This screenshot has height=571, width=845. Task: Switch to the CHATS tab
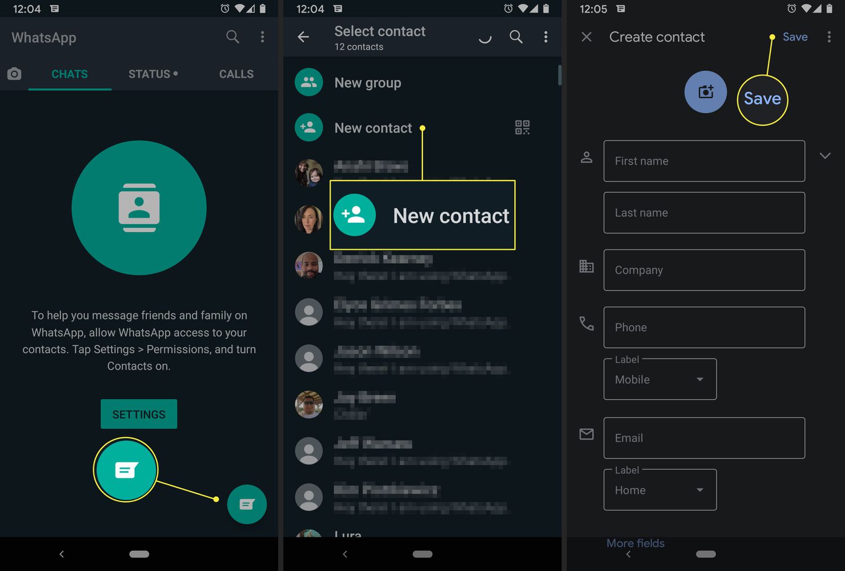point(70,74)
